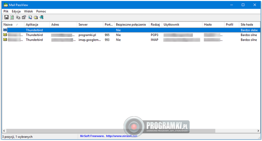The width and height of the screenshot is (262, 141).
Task: Copy selected items using toolbar icon
Action: pyautogui.click(x=18, y=17)
